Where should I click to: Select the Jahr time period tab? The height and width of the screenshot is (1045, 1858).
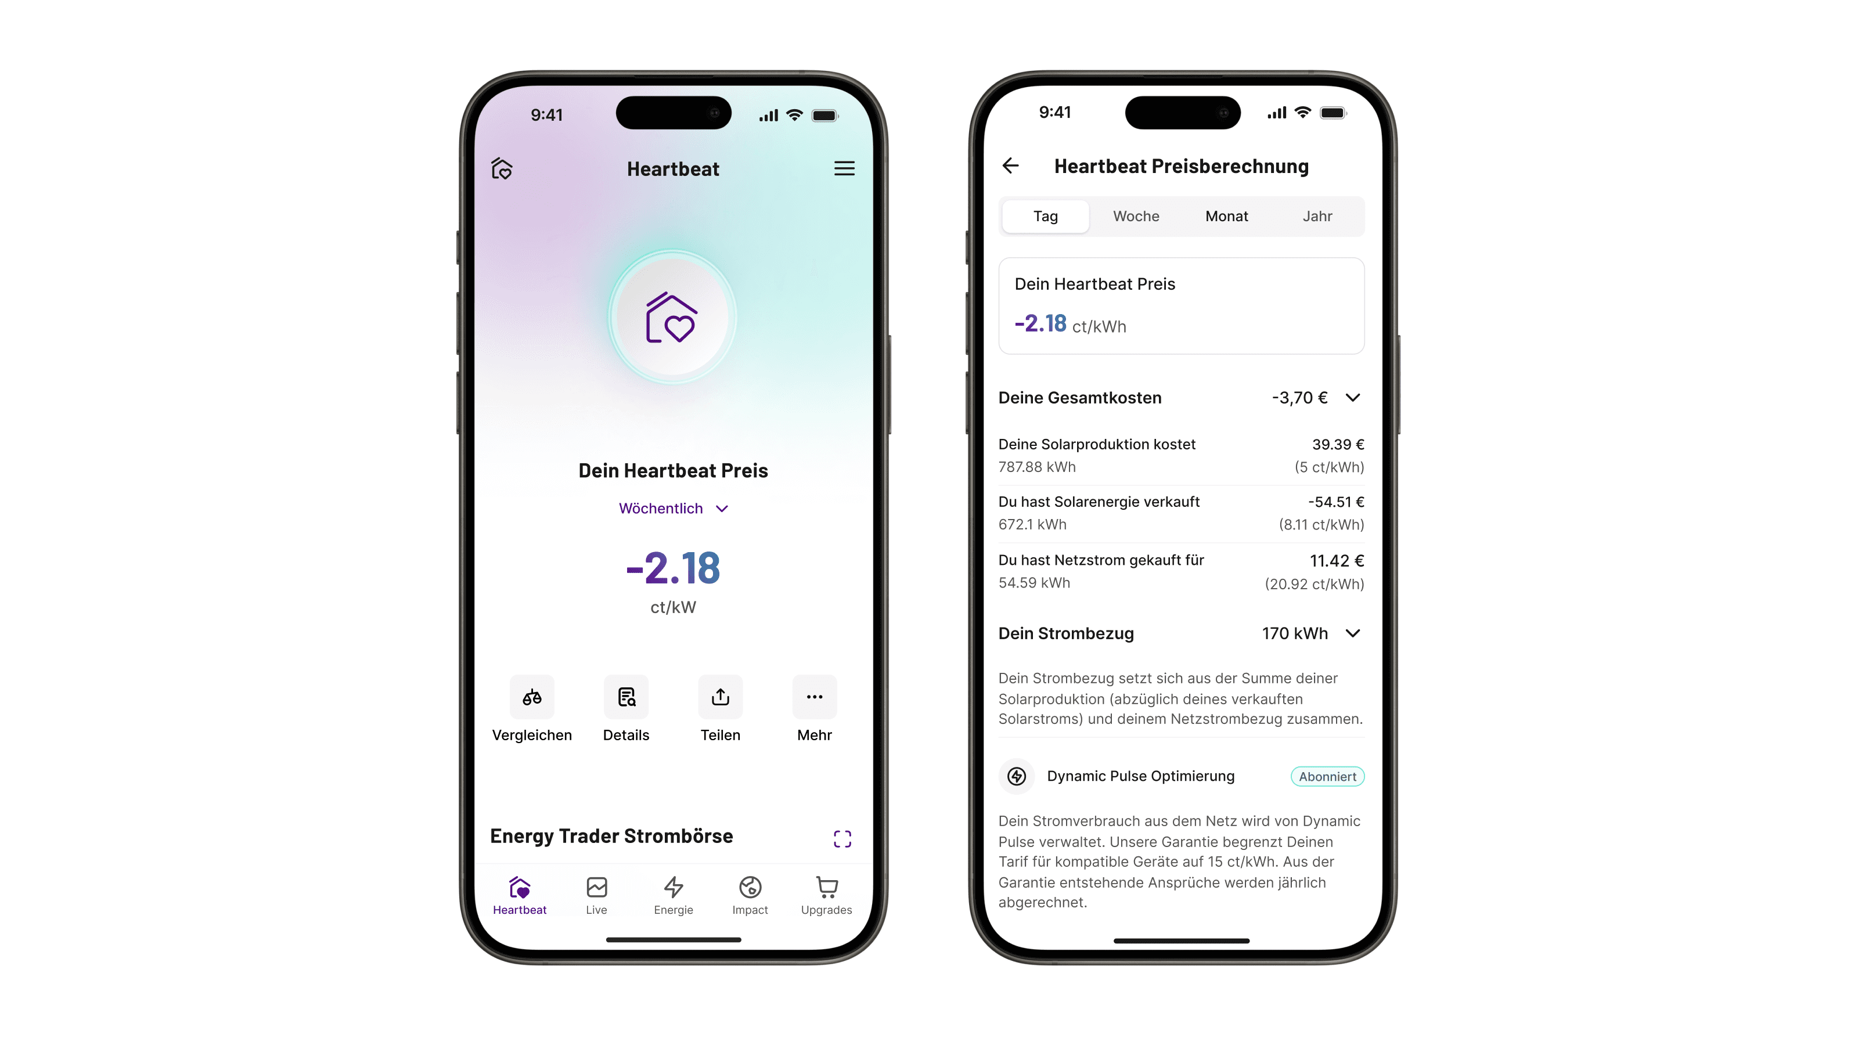point(1316,215)
